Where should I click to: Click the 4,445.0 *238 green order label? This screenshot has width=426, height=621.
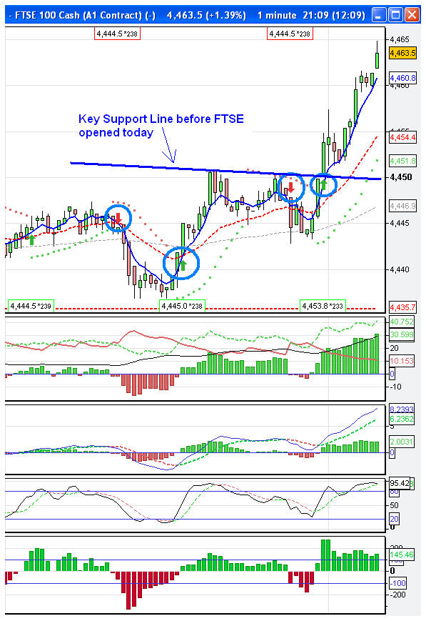tap(183, 306)
